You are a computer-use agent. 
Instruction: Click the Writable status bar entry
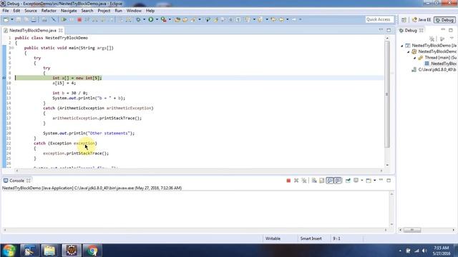(273, 238)
